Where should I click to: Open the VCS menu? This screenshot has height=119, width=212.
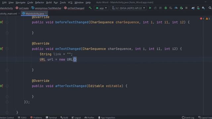tap(70, 2)
